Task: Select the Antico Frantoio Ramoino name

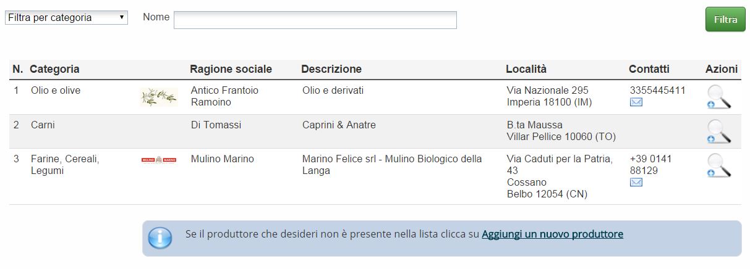Action: click(x=224, y=96)
